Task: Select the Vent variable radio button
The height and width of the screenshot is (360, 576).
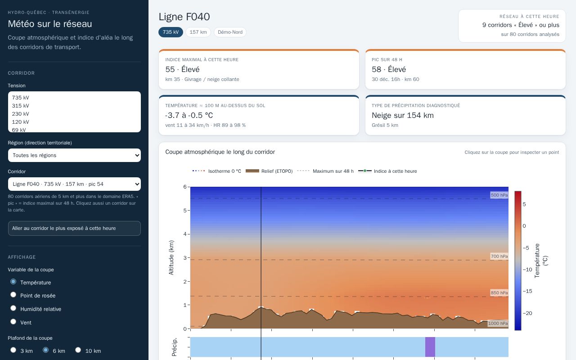Action: (x=13, y=321)
